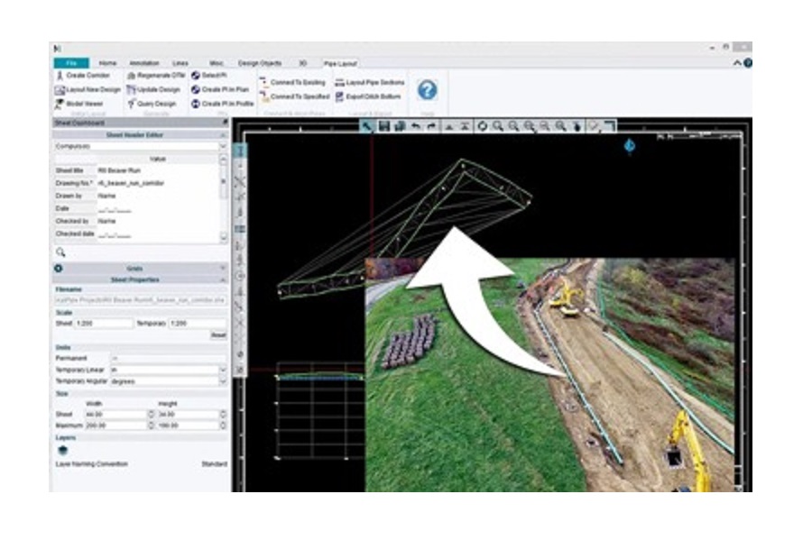812x540 pixels.
Task: Click the Regenerate DTM icon
Action: [132, 76]
